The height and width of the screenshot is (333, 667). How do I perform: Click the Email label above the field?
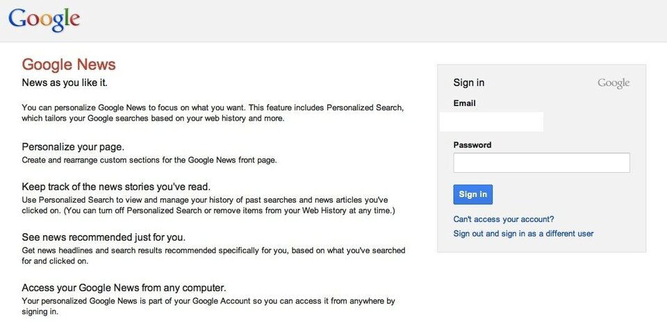(465, 103)
